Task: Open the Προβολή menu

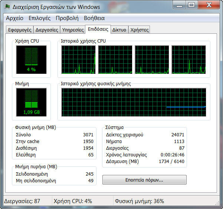Action: click(67, 18)
